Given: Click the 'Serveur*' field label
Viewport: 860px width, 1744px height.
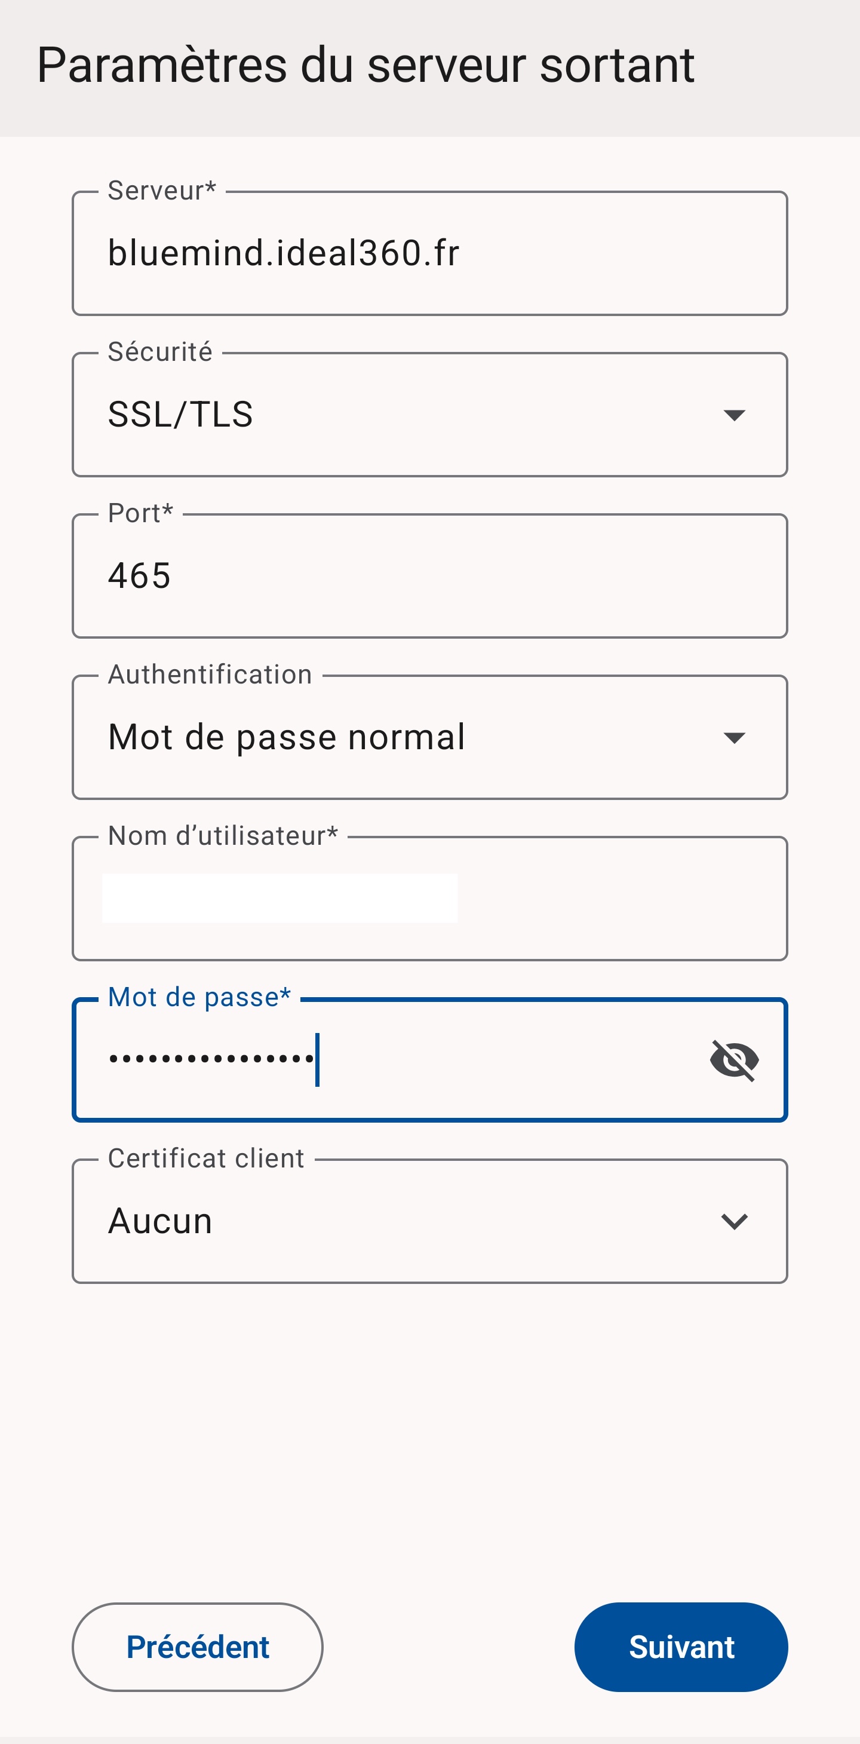Looking at the screenshot, I should pyautogui.click(x=162, y=191).
